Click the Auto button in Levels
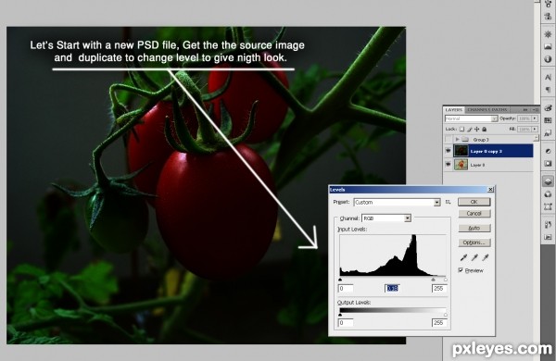The width and height of the screenshot is (556, 361). click(x=474, y=228)
